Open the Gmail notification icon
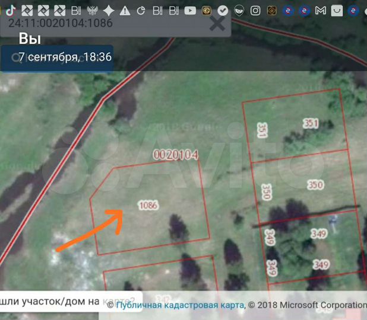367x320 pixels. coord(320,10)
